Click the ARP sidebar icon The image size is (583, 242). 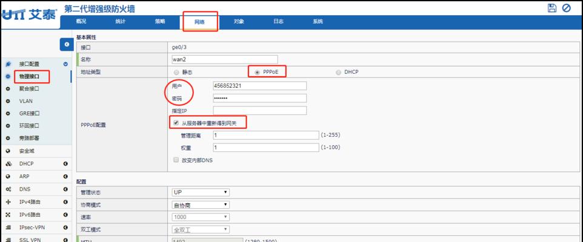(8, 176)
